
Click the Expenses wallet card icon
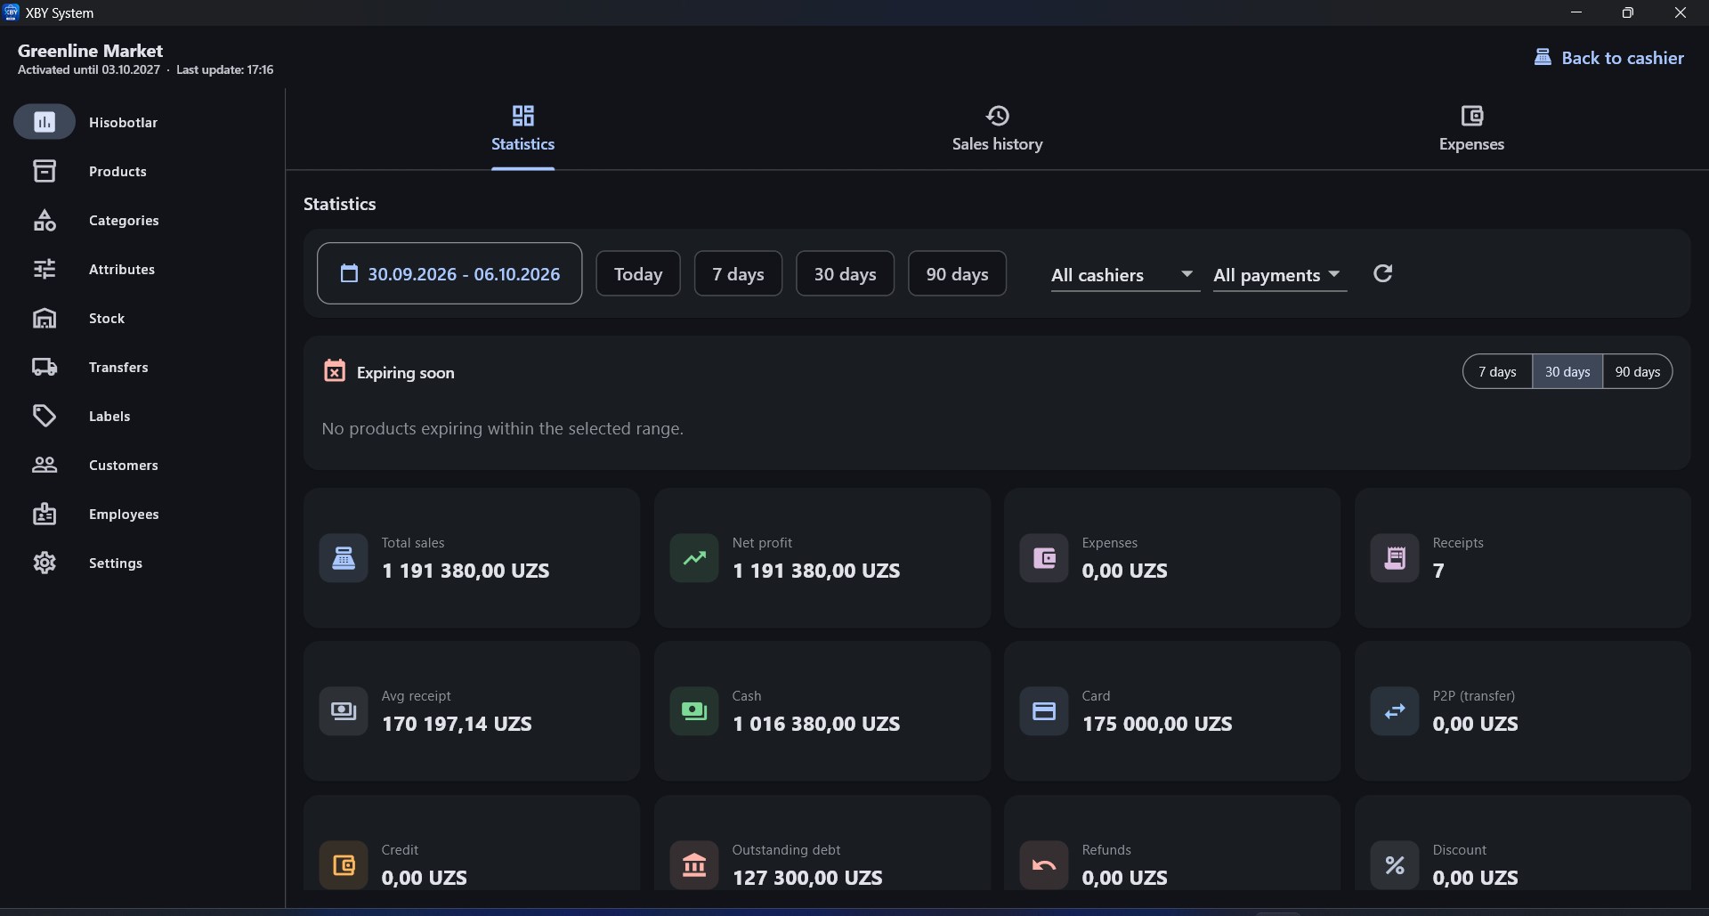1044,558
